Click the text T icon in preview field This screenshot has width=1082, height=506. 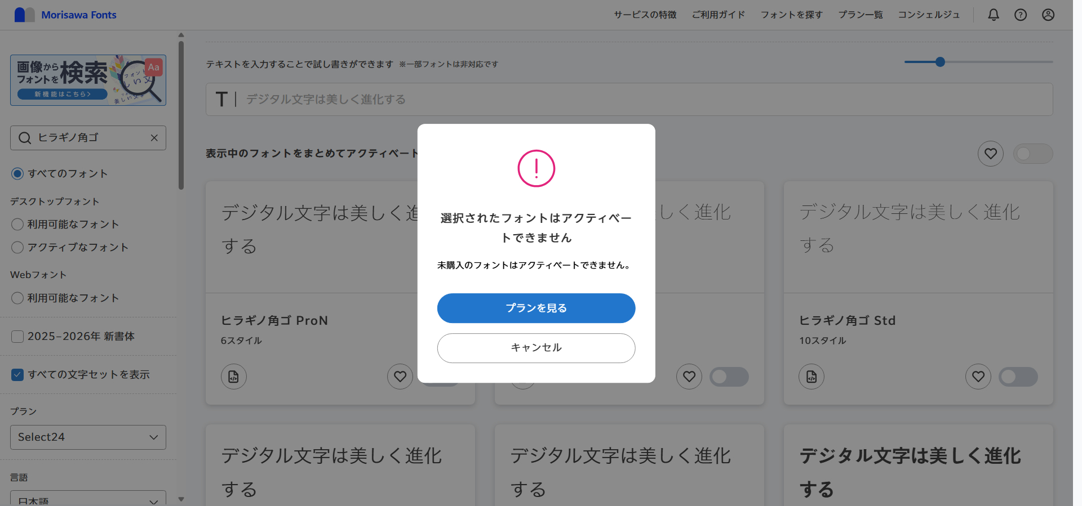coord(221,100)
